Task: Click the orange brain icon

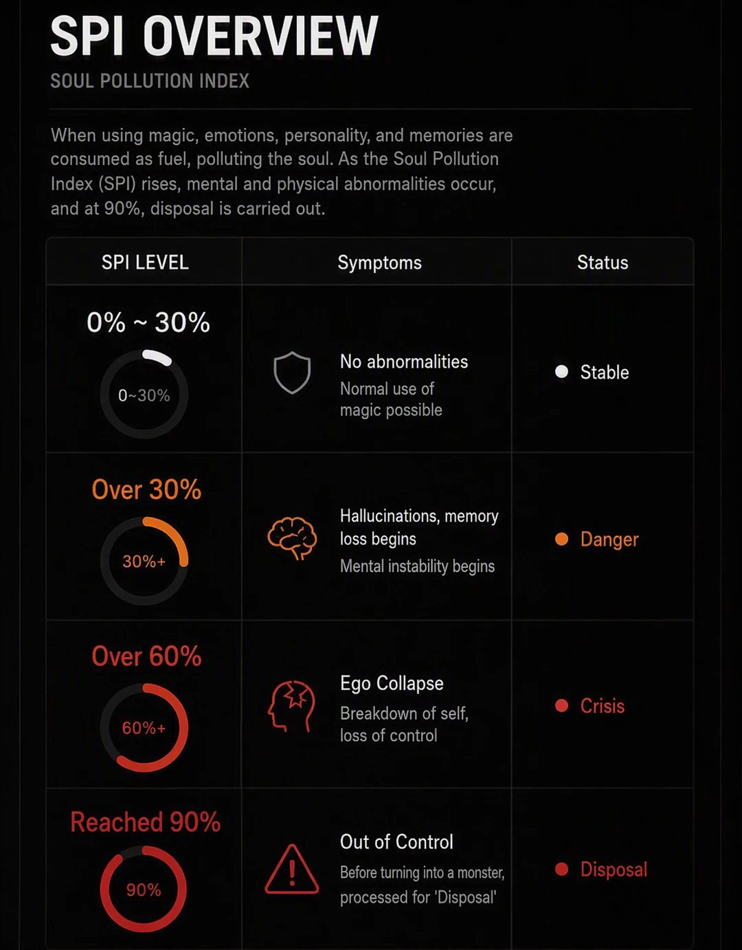Action: [x=292, y=538]
